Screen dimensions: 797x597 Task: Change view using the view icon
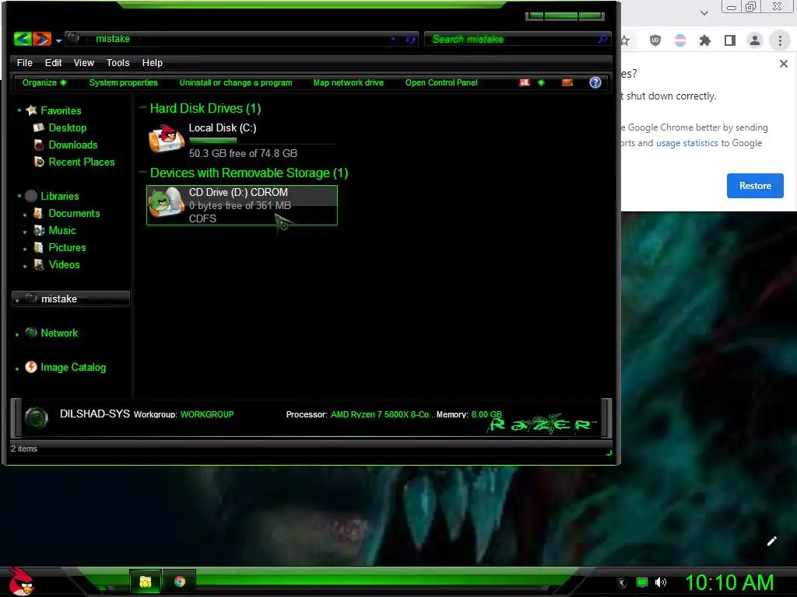[525, 82]
